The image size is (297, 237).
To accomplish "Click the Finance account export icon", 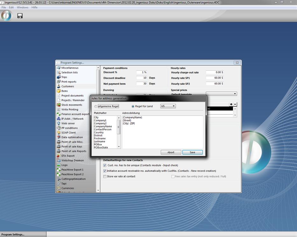I will [59, 114].
